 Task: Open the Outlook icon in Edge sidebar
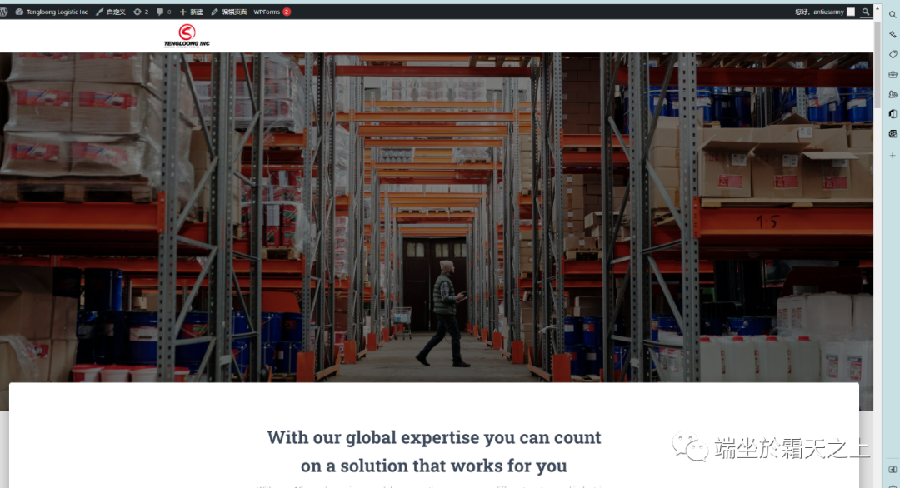pos(892,133)
